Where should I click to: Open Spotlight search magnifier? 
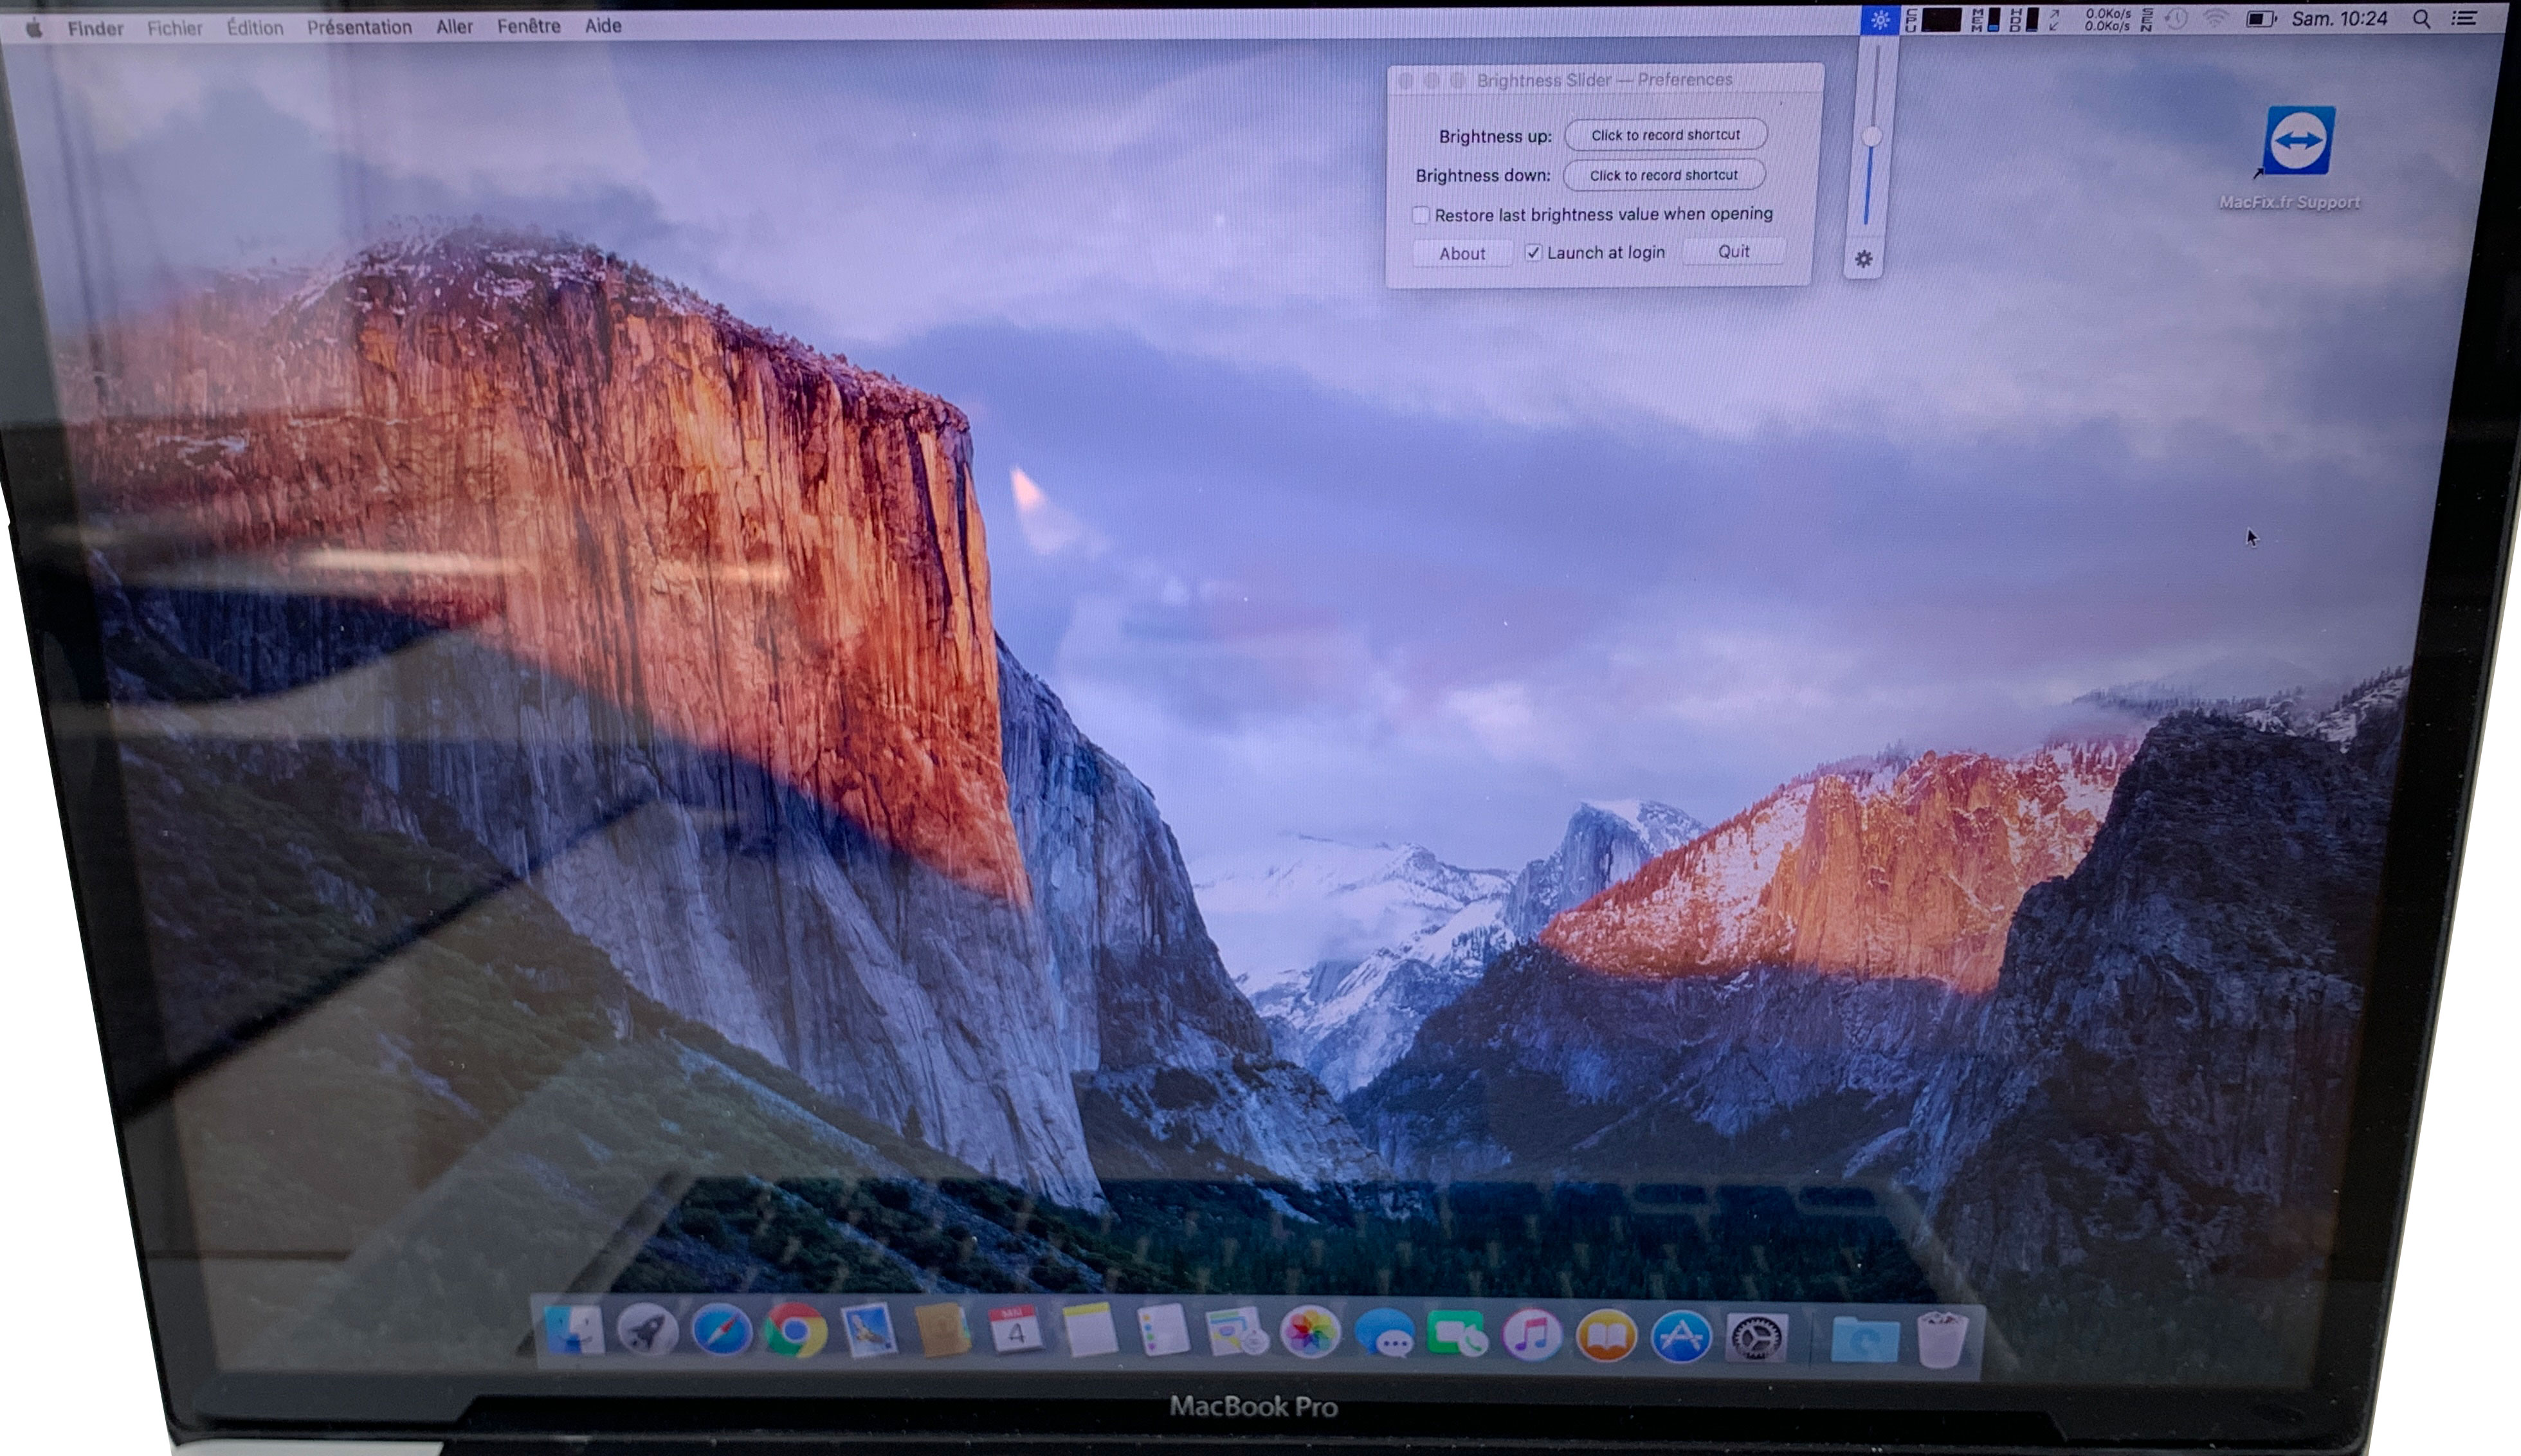(x=2421, y=19)
